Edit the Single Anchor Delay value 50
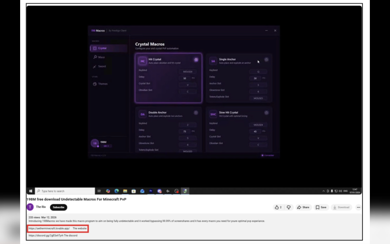Image resolution: width=390 pixels, height=244 pixels. [255, 78]
